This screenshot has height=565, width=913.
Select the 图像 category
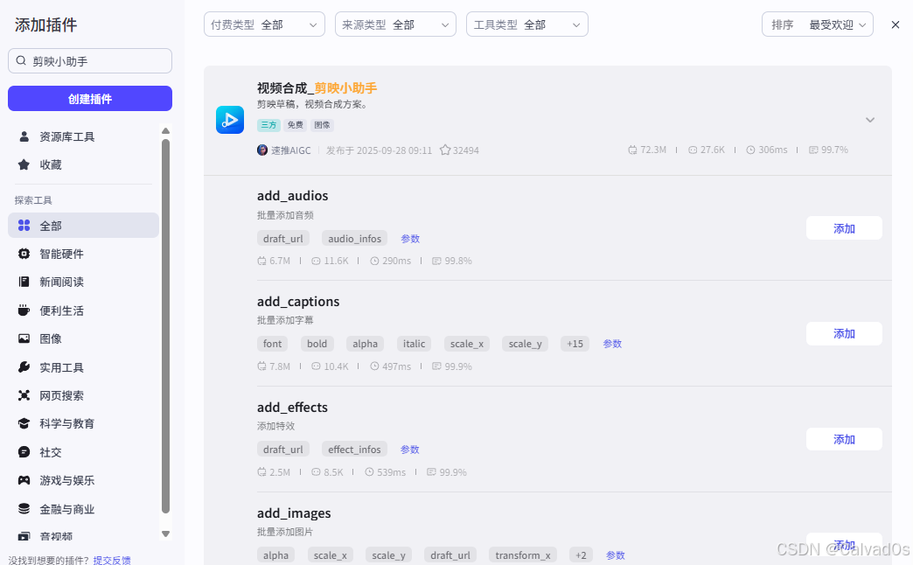pos(83,338)
